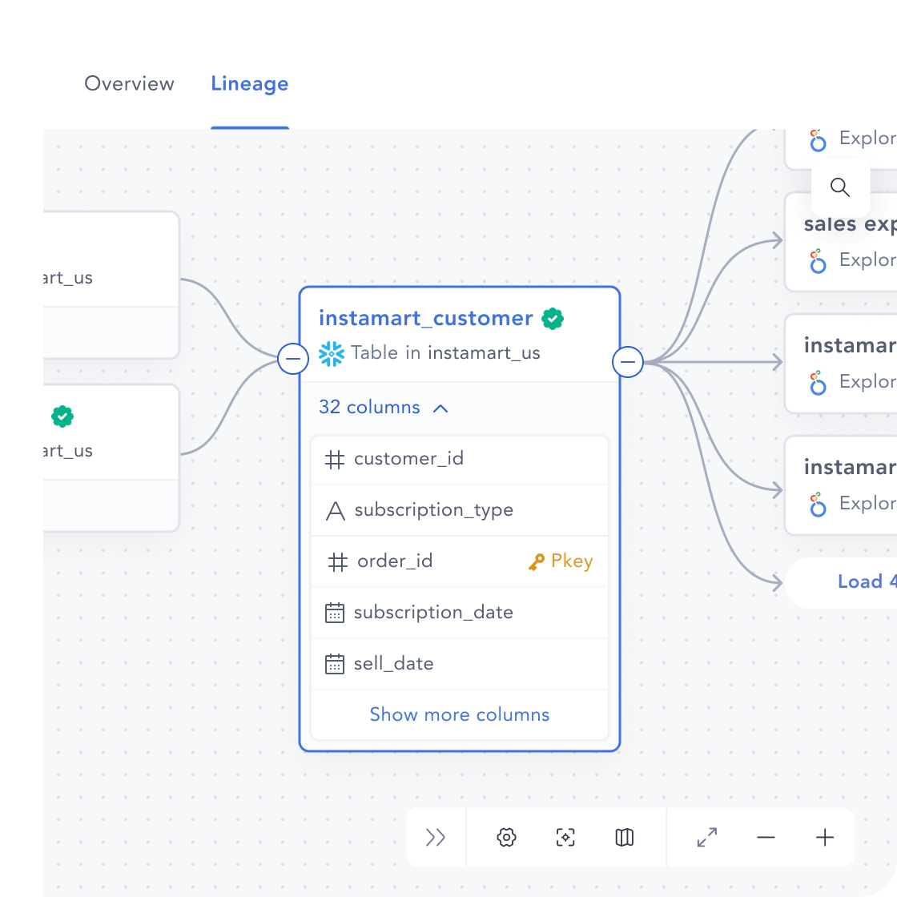Screen dimensions: 897x897
Task: Select the subscription_date column
Action: click(460, 613)
